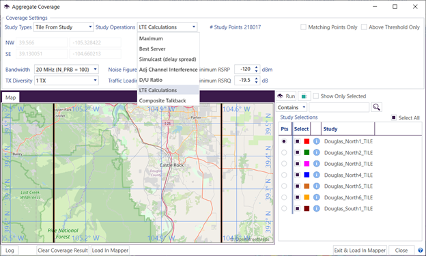Screen dimensions: 426x256
Task: Choose Best Server from the list
Action: (x=152, y=49)
